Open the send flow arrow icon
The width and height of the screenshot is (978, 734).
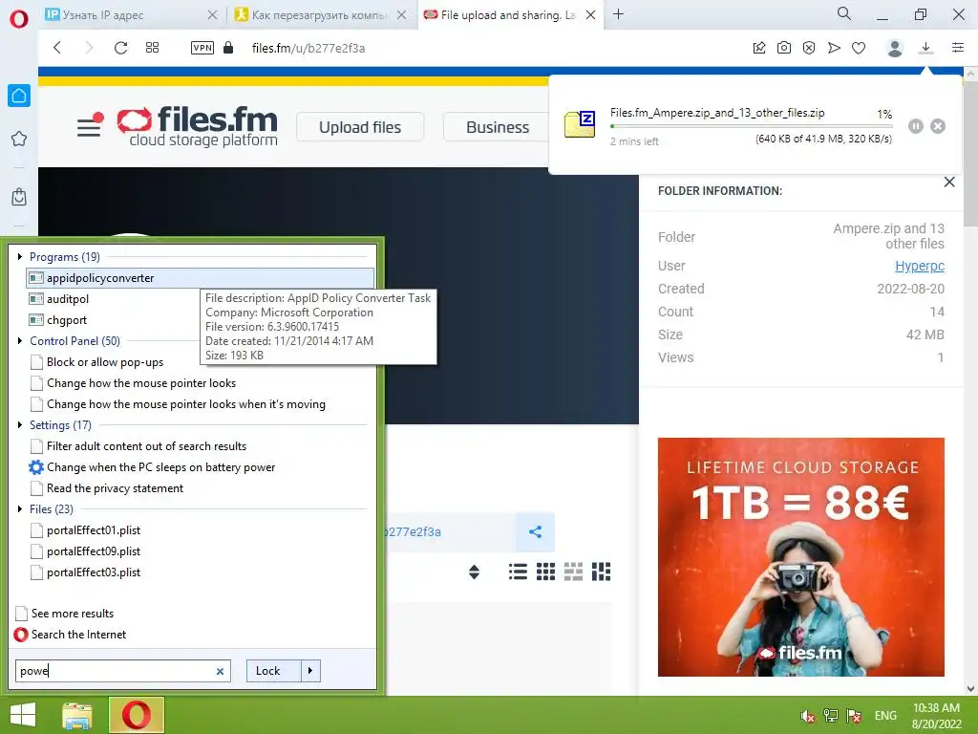click(834, 48)
